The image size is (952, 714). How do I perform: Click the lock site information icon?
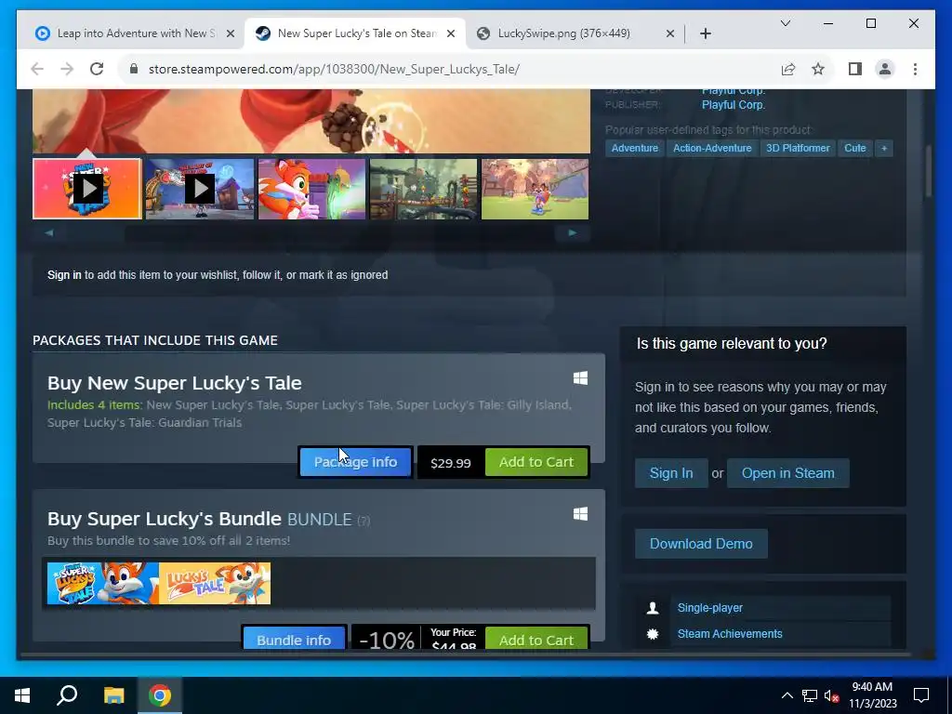coord(134,69)
